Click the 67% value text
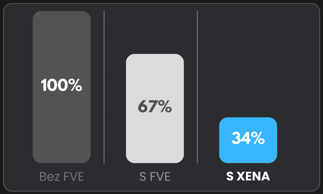 click(155, 107)
